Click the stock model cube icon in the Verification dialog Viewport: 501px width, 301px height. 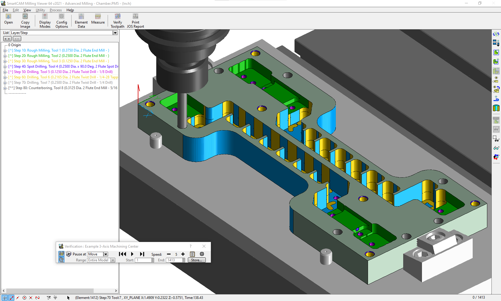pos(69,254)
